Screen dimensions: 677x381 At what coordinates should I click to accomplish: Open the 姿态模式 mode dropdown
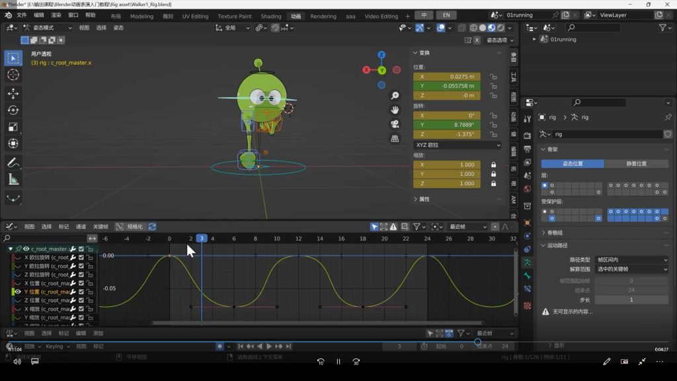coord(47,28)
